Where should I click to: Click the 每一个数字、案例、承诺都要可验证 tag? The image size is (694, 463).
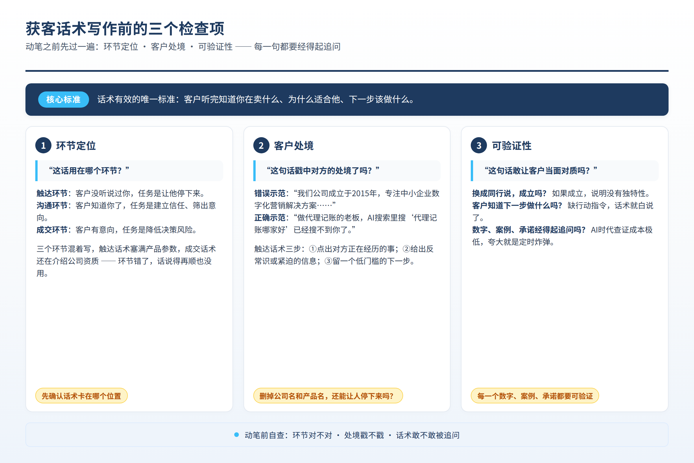click(535, 396)
